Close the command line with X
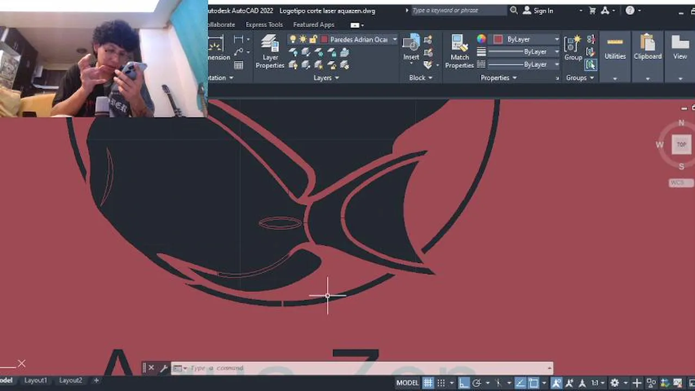 click(x=151, y=368)
